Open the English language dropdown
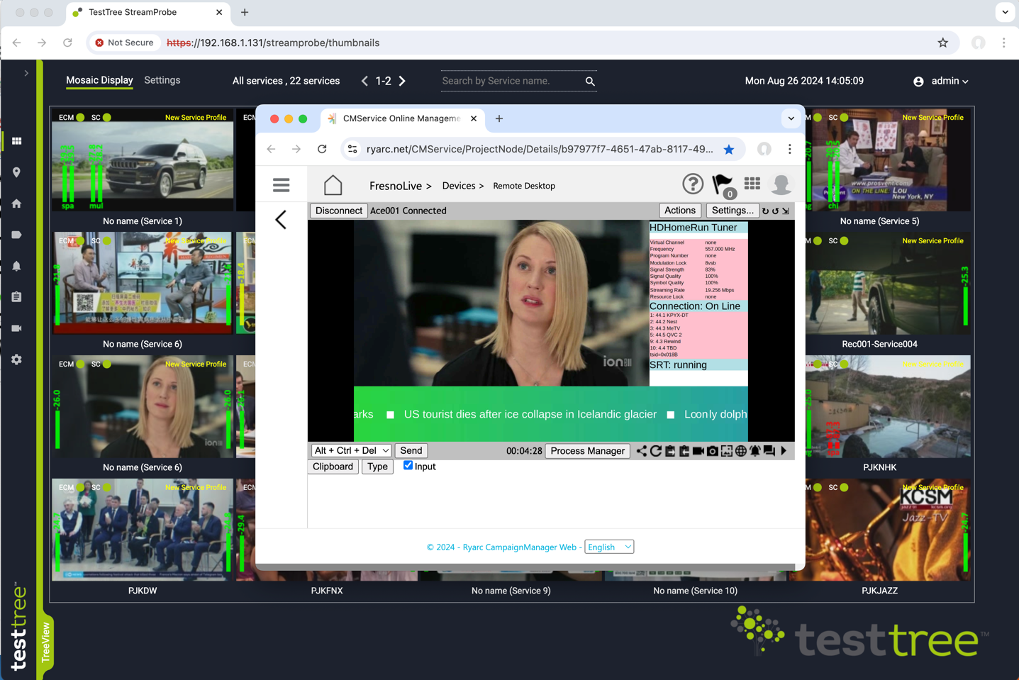The height and width of the screenshot is (680, 1019). [x=609, y=547]
